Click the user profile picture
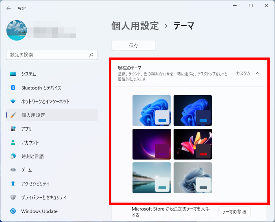The image size is (275, 222). (x=17, y=30)
